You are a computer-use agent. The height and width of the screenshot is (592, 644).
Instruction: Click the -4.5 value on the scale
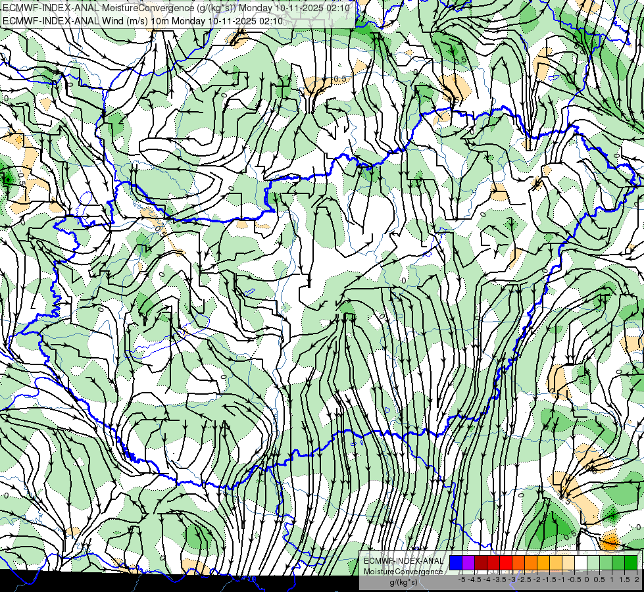pos(474,580)
